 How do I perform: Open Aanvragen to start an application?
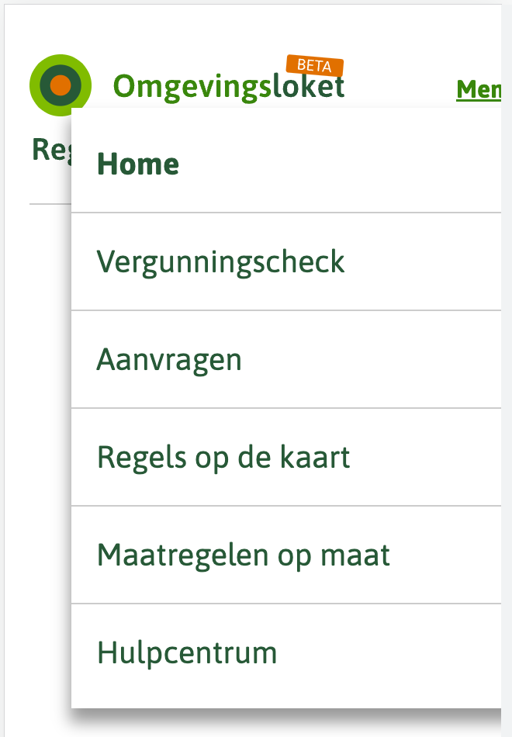[170, 359]
